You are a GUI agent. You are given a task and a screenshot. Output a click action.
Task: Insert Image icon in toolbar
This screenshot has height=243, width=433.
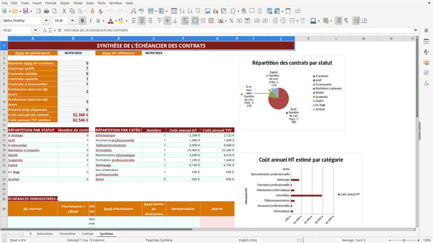point(208,11)
